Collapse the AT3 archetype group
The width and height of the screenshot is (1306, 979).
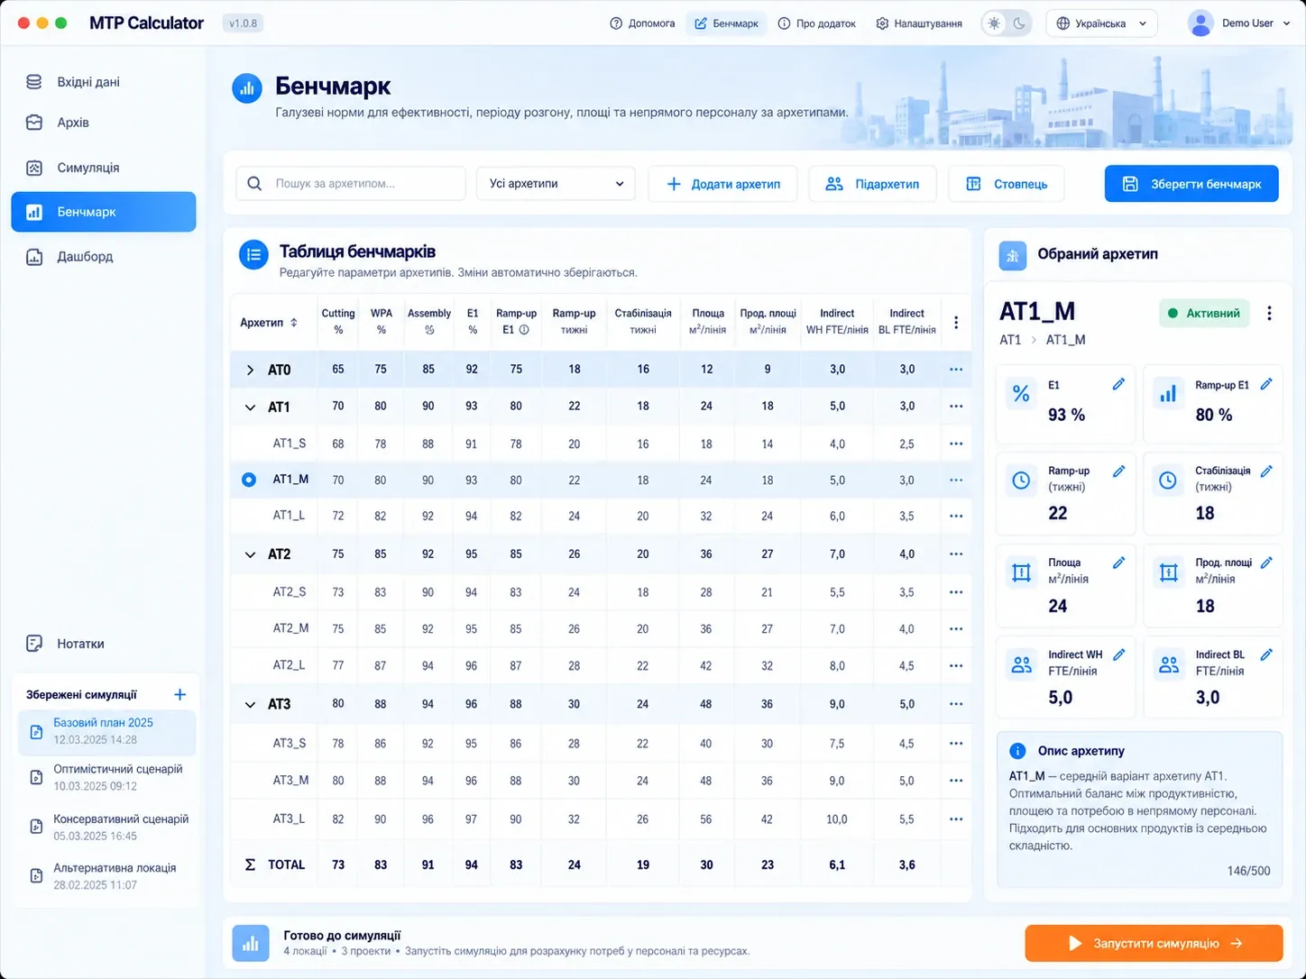pos(250,704)
